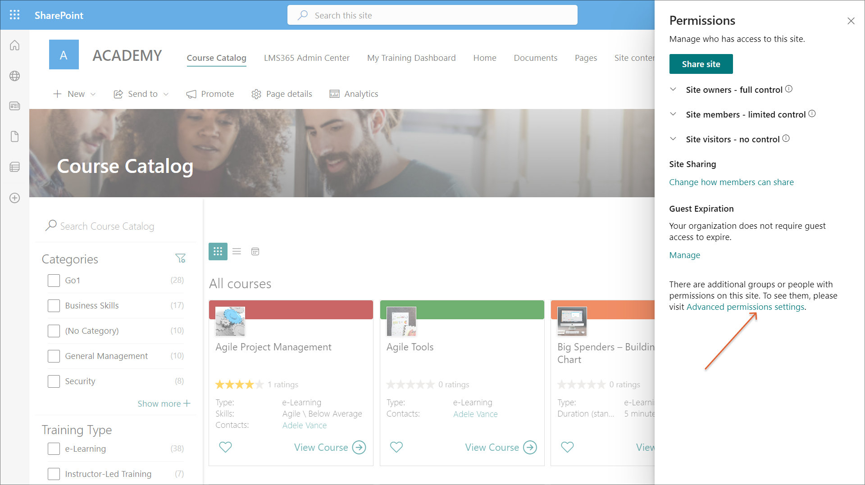Click the globe icon in the left rail
This screenshot has width=865, height=485.
tap(14, 76)
